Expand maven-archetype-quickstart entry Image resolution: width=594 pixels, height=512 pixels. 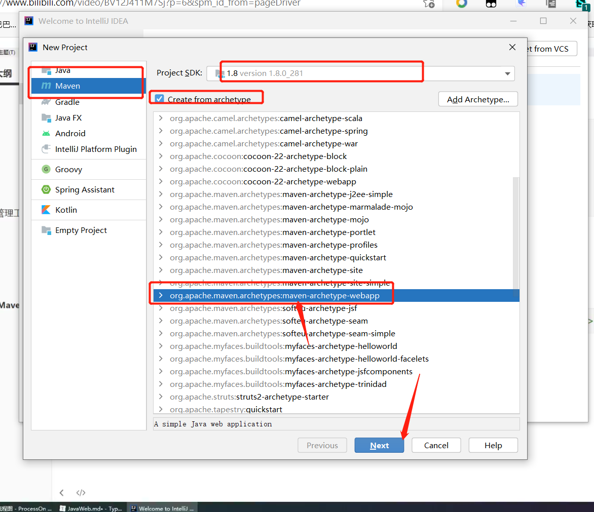[161, 257]
